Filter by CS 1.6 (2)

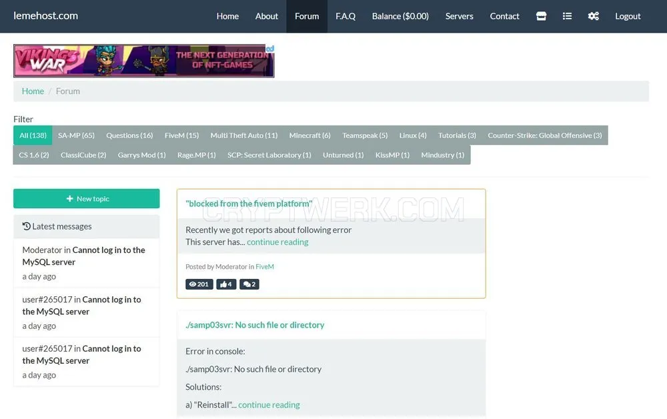click(34, 155)
